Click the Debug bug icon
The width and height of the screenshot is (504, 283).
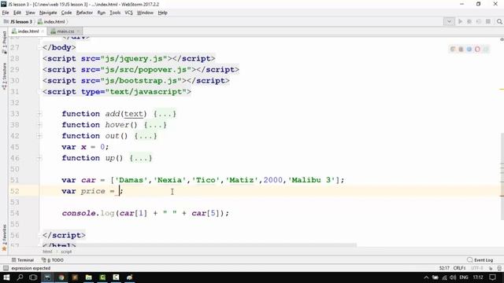click(469, 21)
